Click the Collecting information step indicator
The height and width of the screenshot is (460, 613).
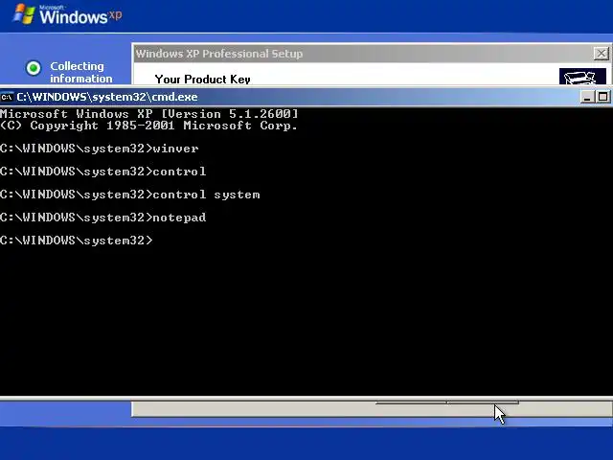tap(34, 68)
